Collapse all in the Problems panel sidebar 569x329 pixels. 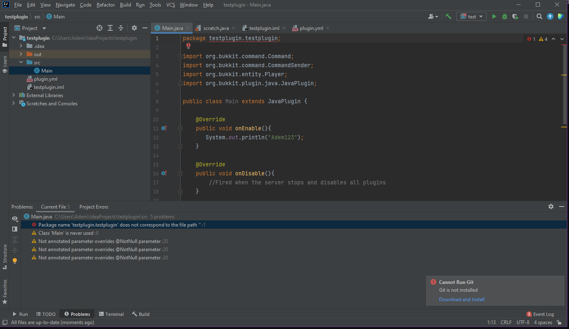point(15,250)
